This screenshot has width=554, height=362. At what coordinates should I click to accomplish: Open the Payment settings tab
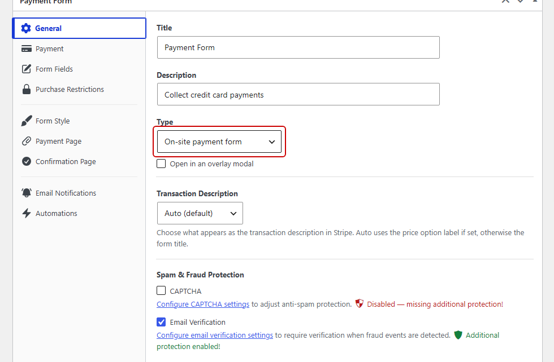tap(79, 48)
